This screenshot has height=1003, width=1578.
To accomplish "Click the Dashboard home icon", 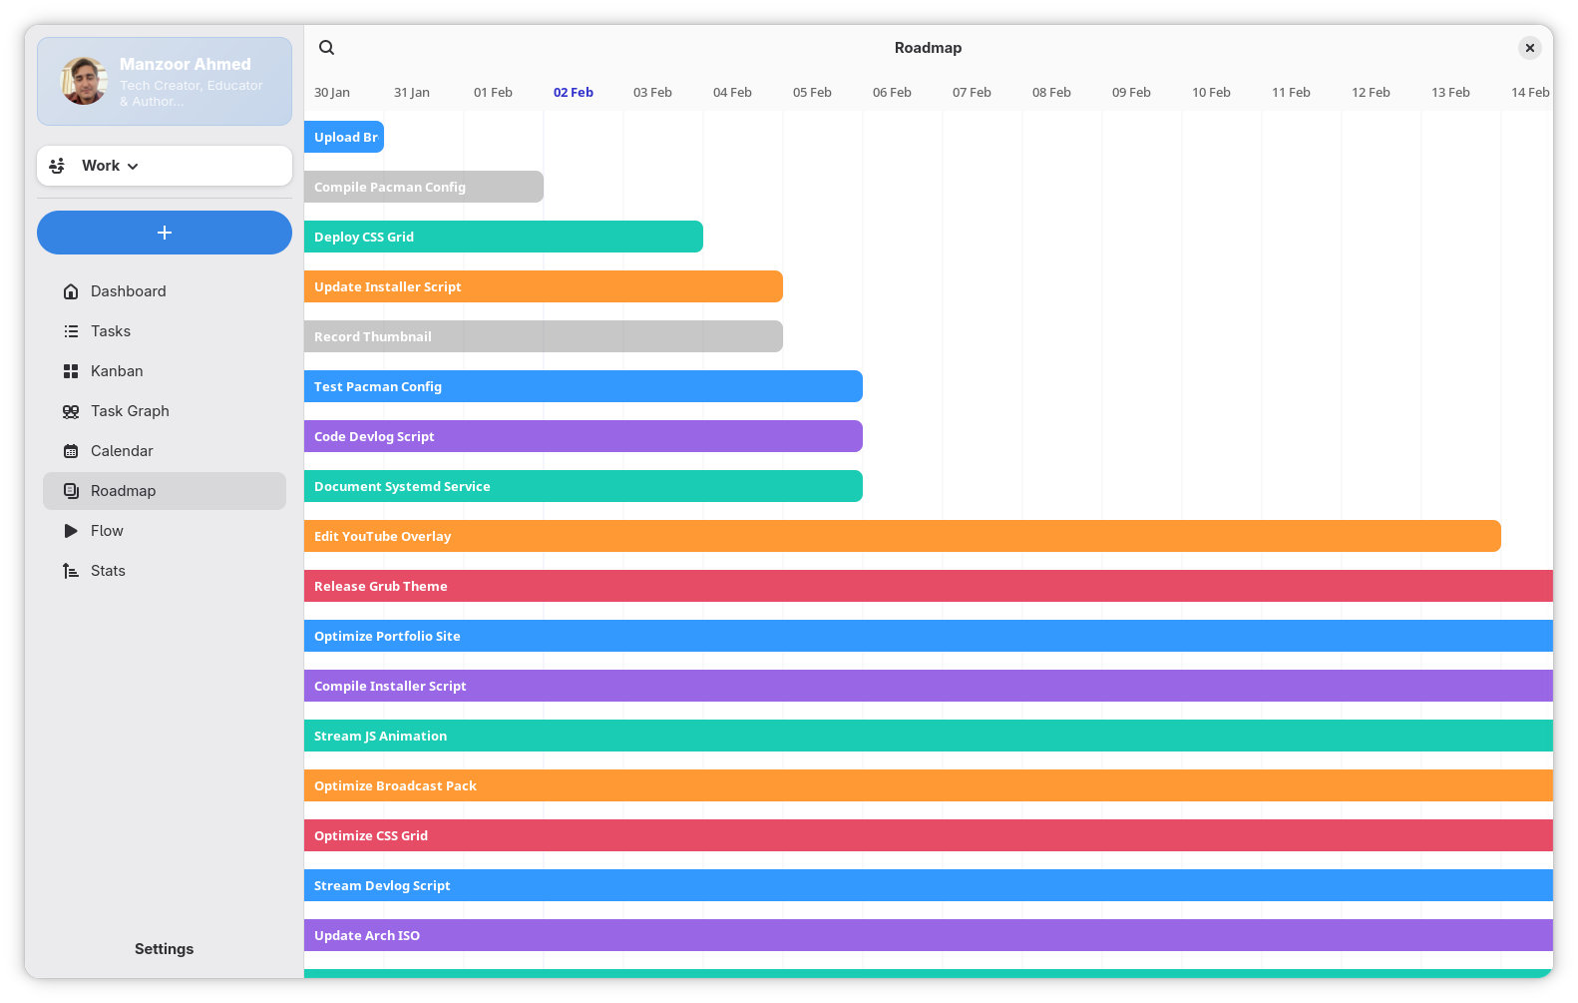I will (x=71, y=291).
